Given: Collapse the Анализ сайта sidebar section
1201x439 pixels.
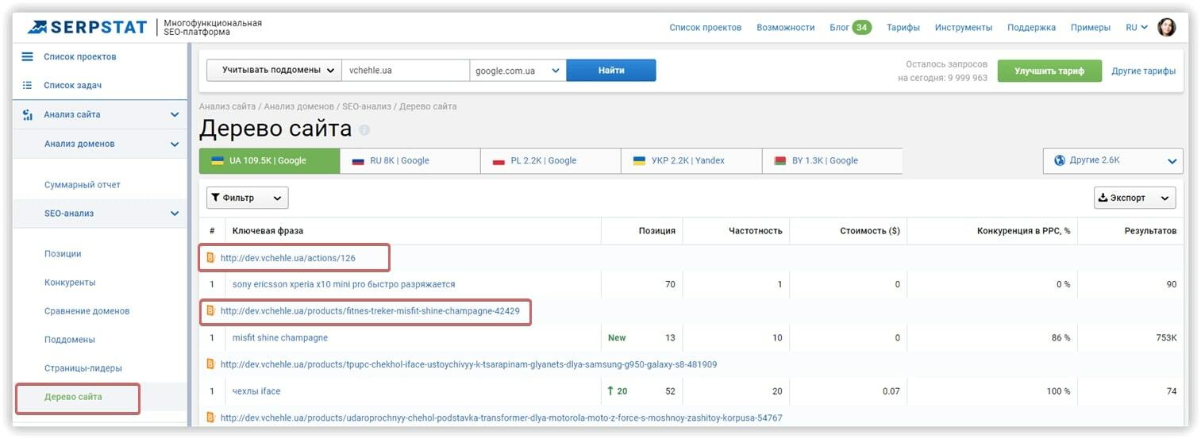Looking at the screenshot, I should click(175, 114).
